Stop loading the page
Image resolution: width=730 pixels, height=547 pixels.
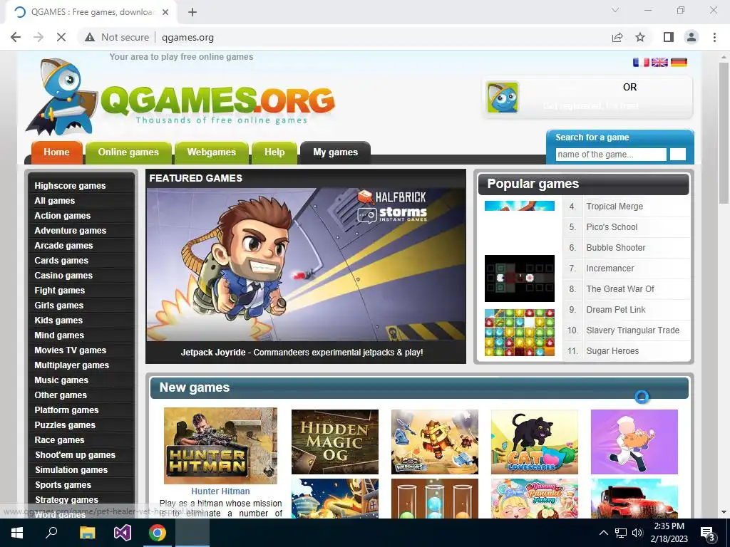pyautogui.click(x=61, y=37)
